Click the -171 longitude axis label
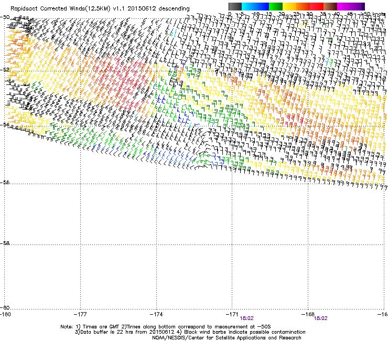Image resolution: width=388 pixels, height=341 pixels. [x=232, y=314]
